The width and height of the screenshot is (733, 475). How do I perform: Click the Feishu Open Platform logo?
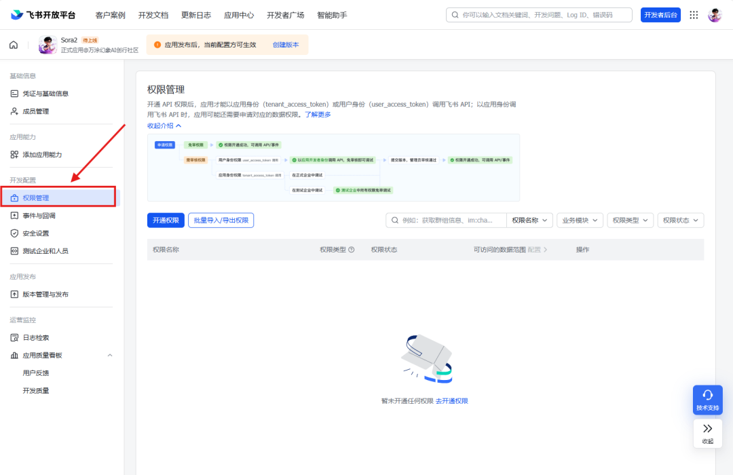(43, 15)
